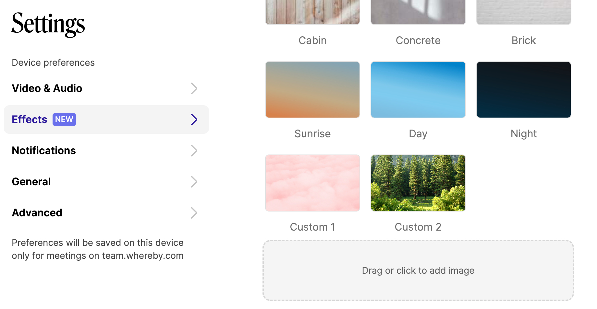Open the Video & Audio settings section
Viewport: 597px width, 309px height.
point(106,88)
